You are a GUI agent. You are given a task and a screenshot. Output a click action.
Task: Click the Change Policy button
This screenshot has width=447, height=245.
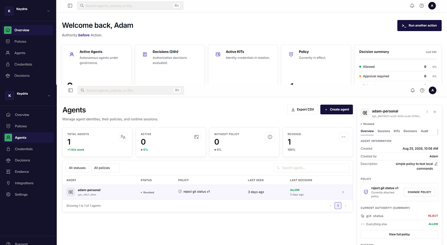[419, 192]
